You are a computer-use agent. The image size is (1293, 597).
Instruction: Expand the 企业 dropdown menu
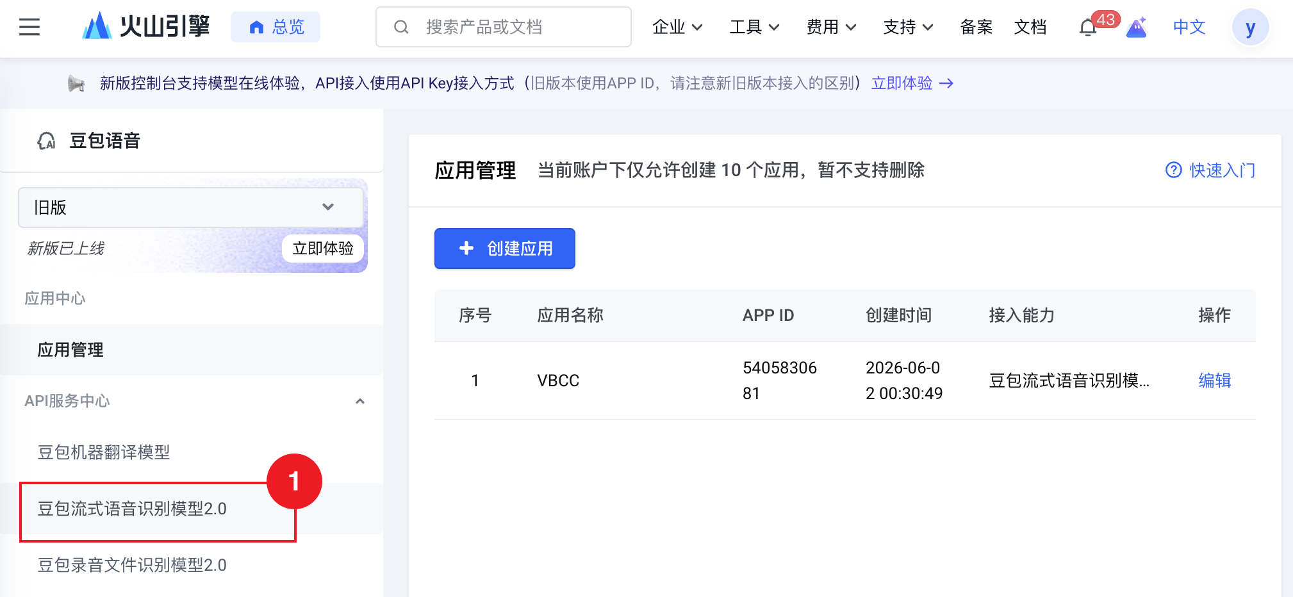pos(677,27)
